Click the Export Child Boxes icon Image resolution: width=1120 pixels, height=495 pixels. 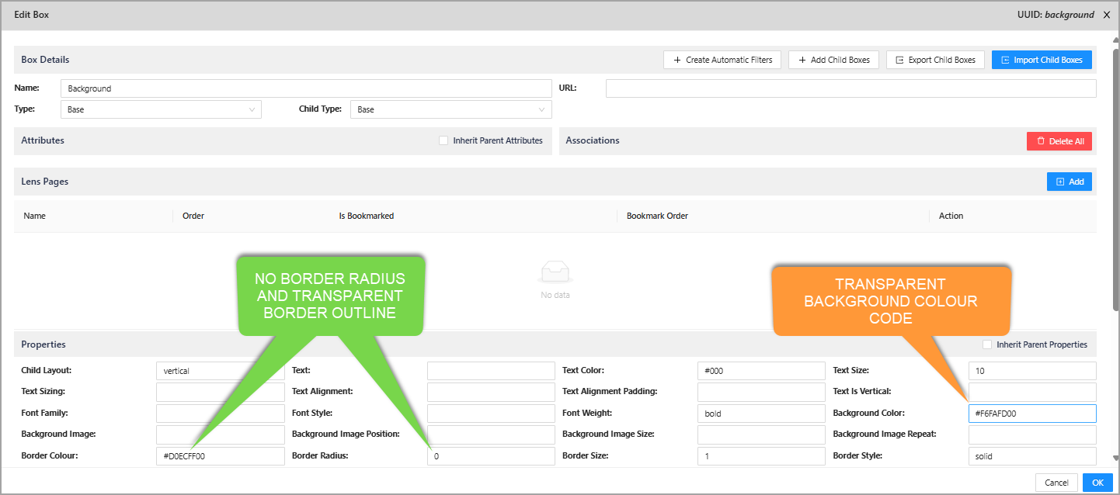point(899,60)
